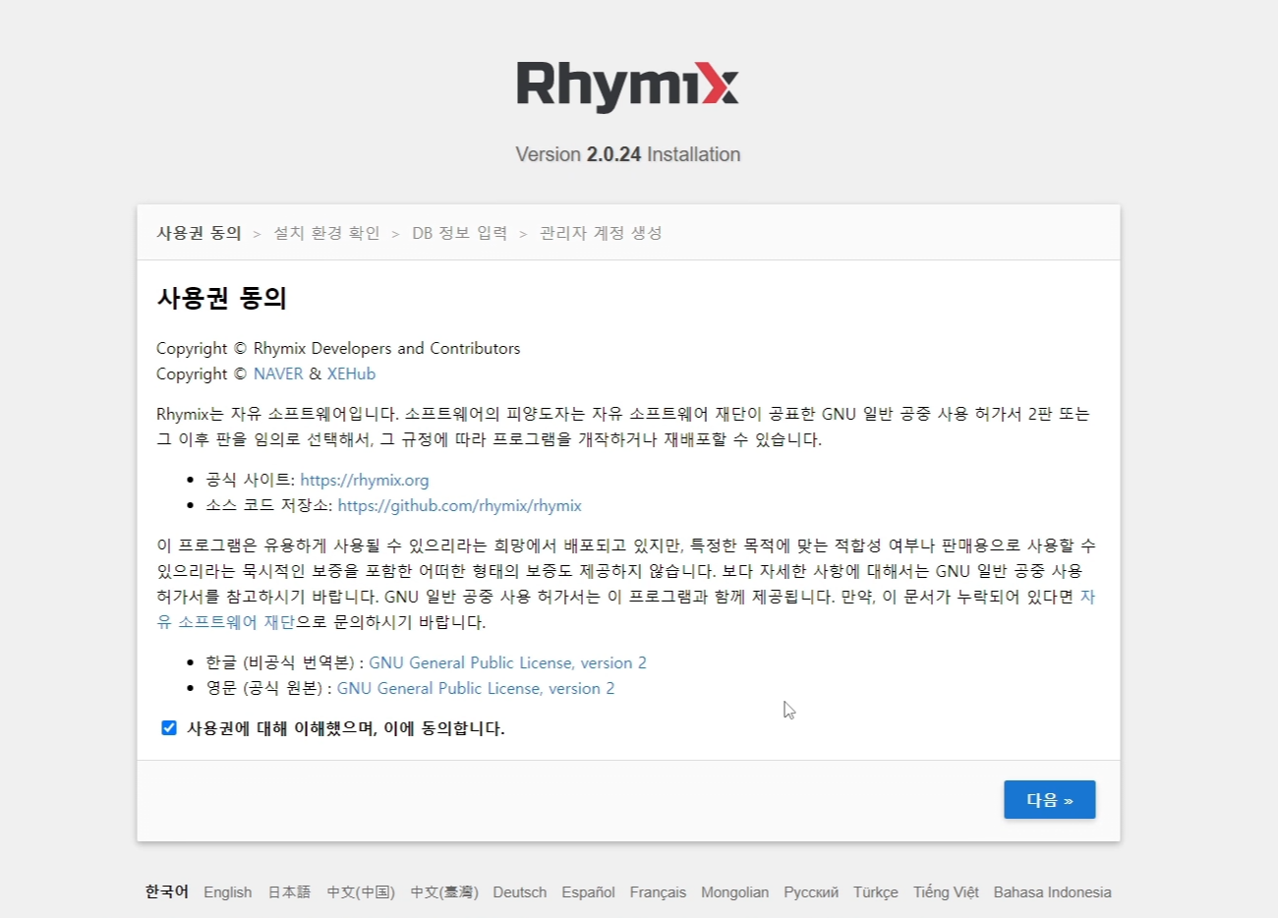Open the XEHub copyright link

pos(351,373)
